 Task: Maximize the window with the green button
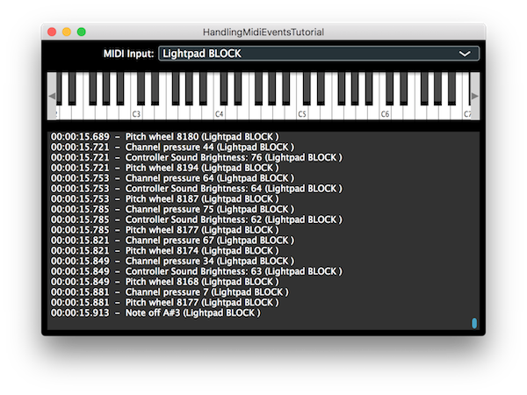coord(82,32)
